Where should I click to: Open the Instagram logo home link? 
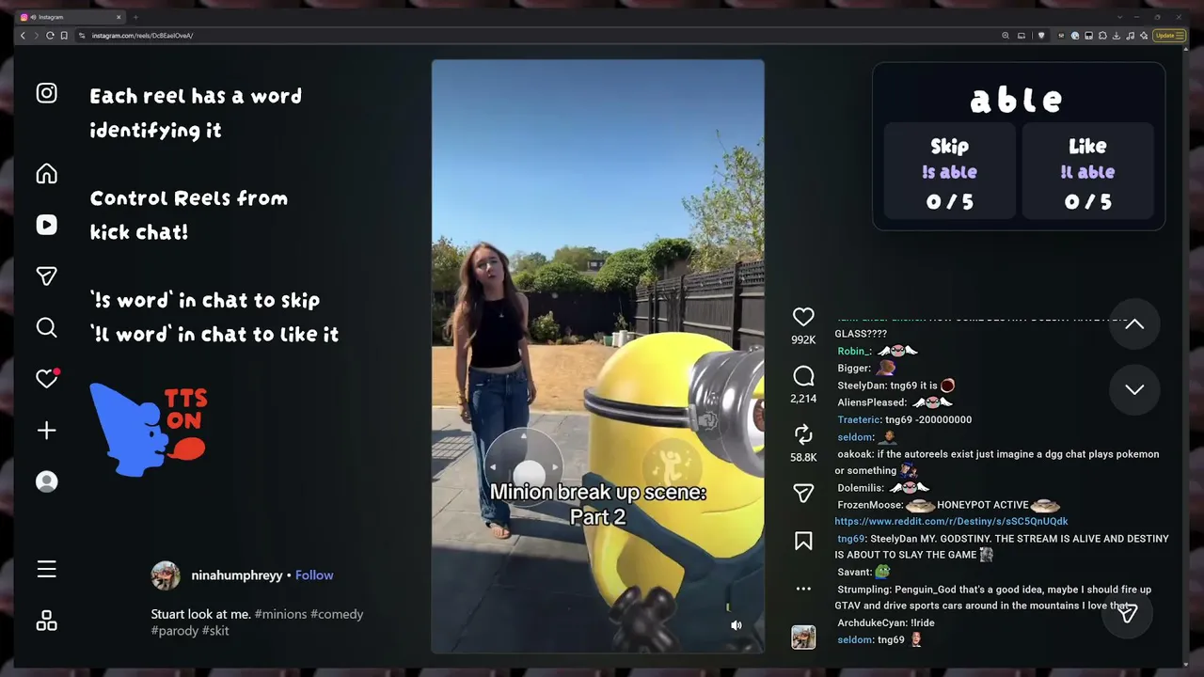click(x=46, y=93)
